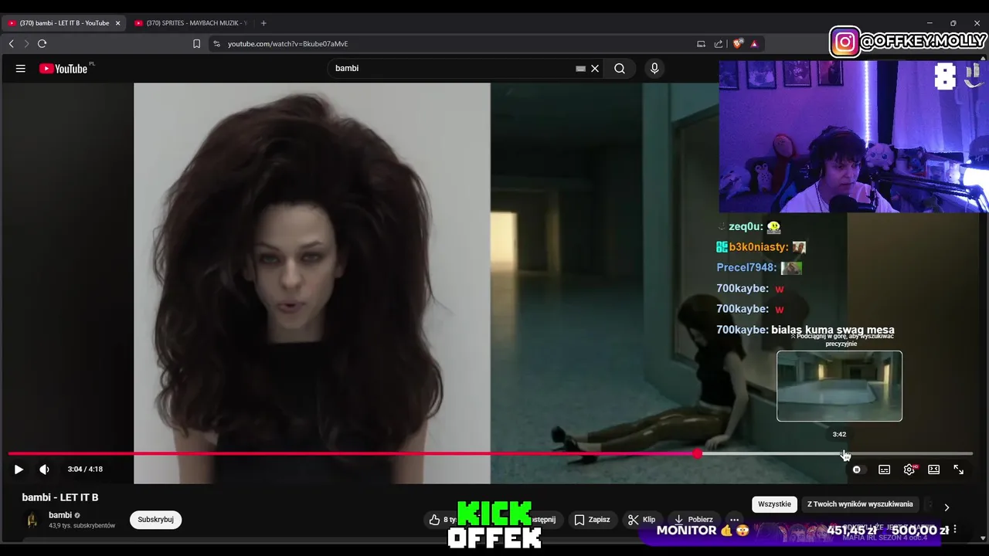
Task: Enter fullscreen mode in the player
Action: 958,470
